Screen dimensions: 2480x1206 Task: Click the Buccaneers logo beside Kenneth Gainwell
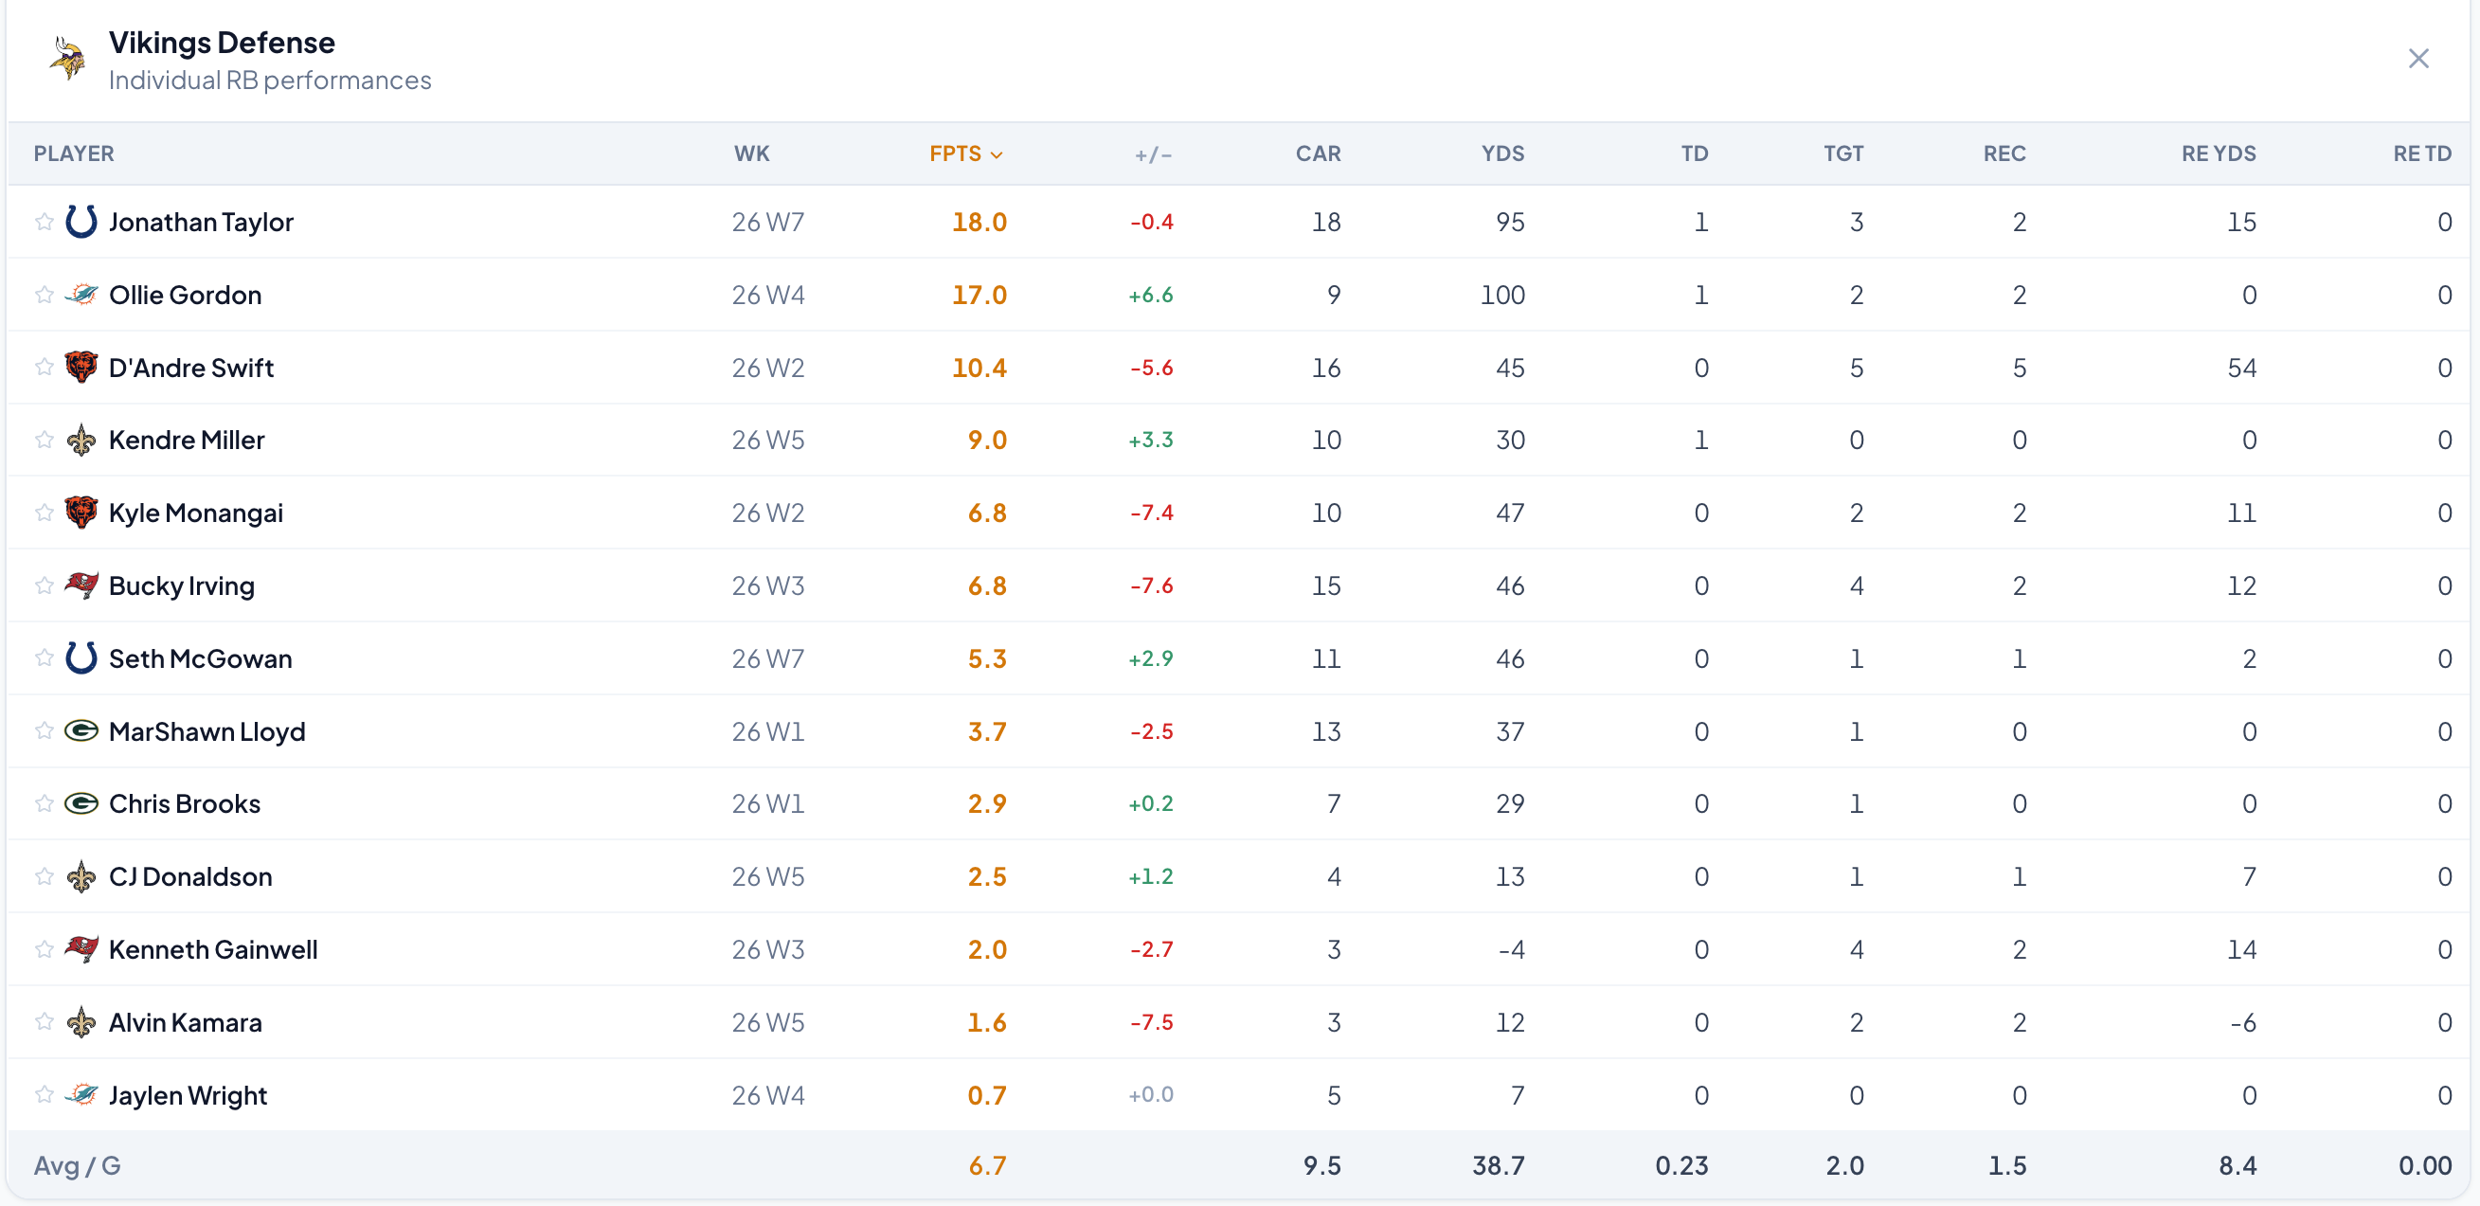[81, 949]
